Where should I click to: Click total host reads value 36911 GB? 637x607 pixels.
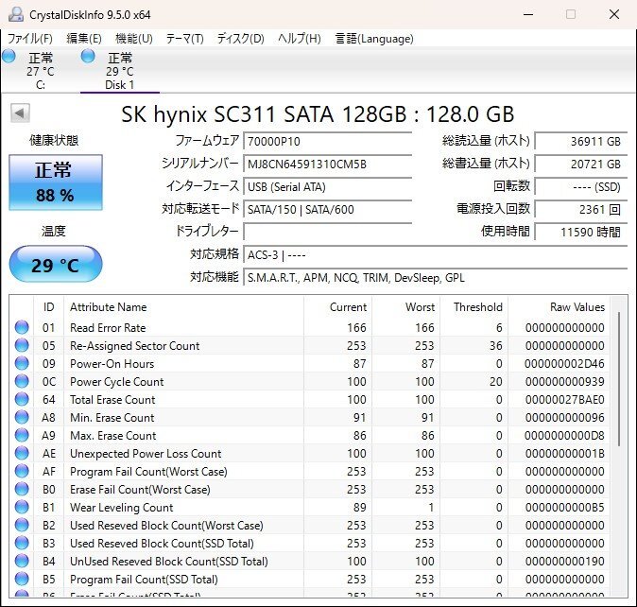581,142
